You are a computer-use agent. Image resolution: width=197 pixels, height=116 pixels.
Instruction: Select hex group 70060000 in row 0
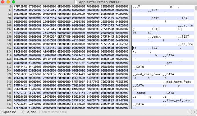pyautogui.click(x=93, y=7)
